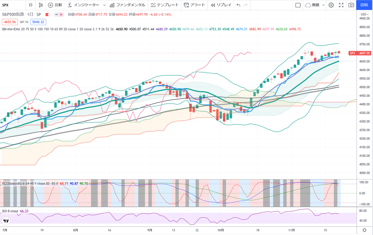The height and width of the screenshot is (235, 373).
Task: Click the redo arrow icon
Action: [x=246, y=5]
